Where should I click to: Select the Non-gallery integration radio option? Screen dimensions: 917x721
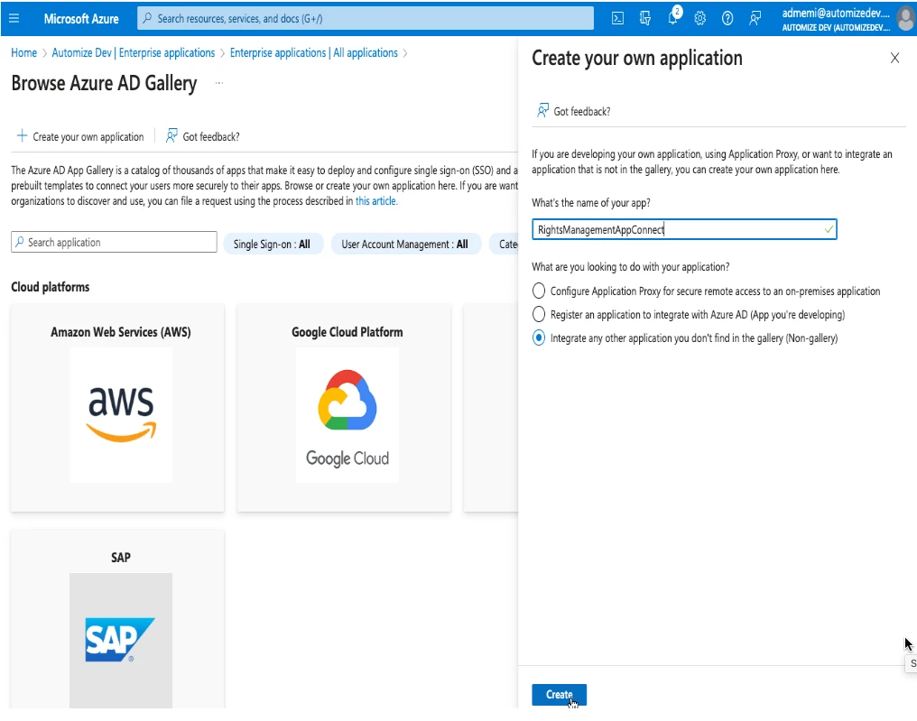pos(539,337)
